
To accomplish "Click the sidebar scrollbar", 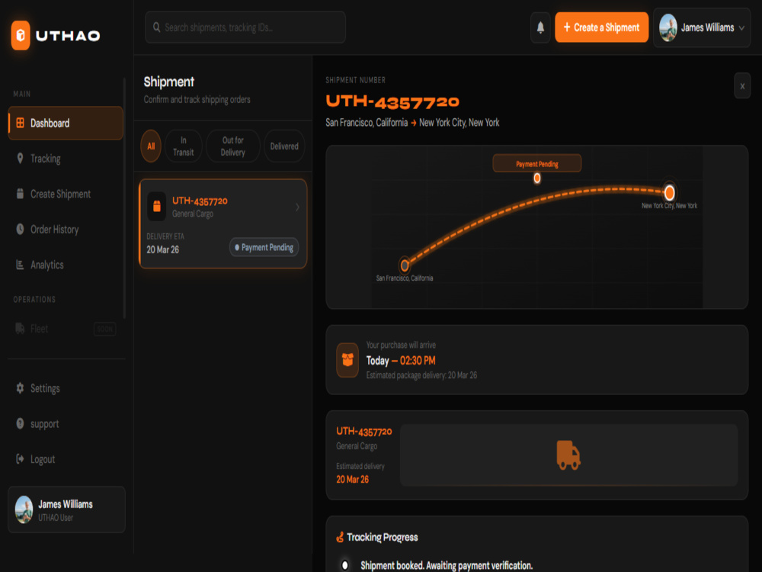I will click(124, 198).
